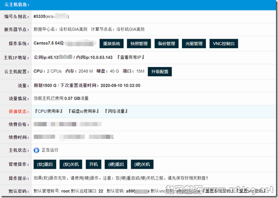This screenshot has width=278, height=198.
Task: Click the 默认密码 row label
Action: [x=19, y=191]
